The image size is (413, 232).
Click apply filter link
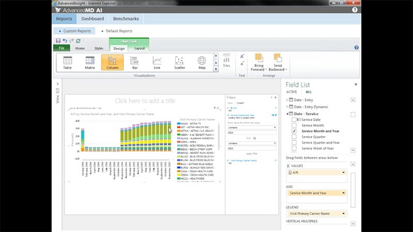coord(252,154)
